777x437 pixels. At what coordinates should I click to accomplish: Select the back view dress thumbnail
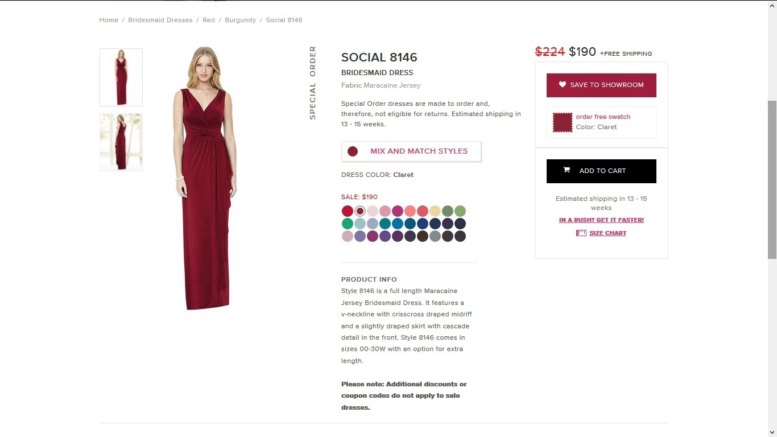pyautogui.click(x=121, y=142)
